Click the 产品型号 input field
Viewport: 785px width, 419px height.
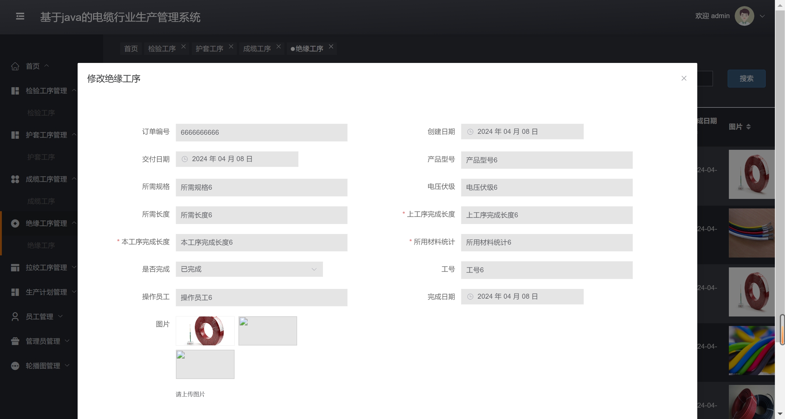click(x=547, y=160)
